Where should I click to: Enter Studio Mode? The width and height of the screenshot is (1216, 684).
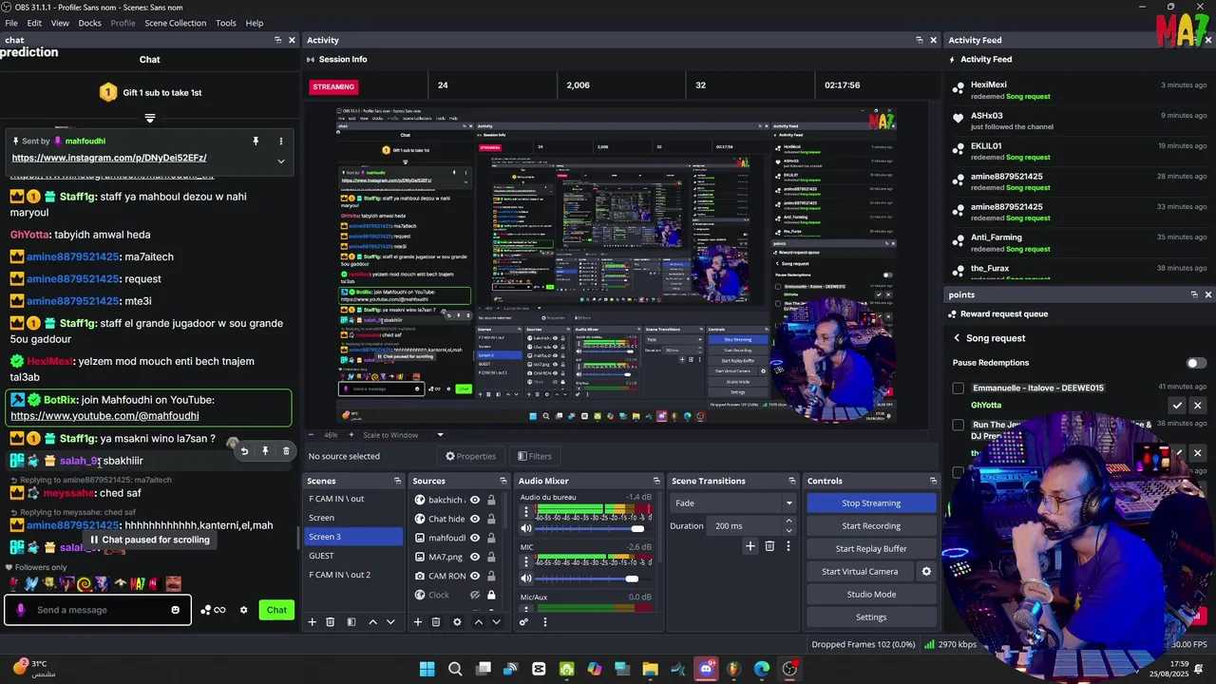tap(871, 594)
